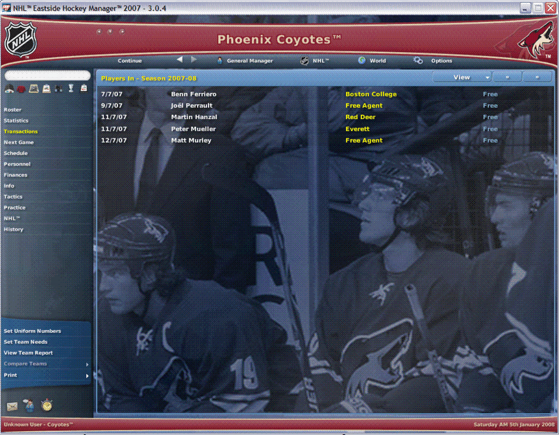Click the manager speech-bubble icon

click(28, 405)
